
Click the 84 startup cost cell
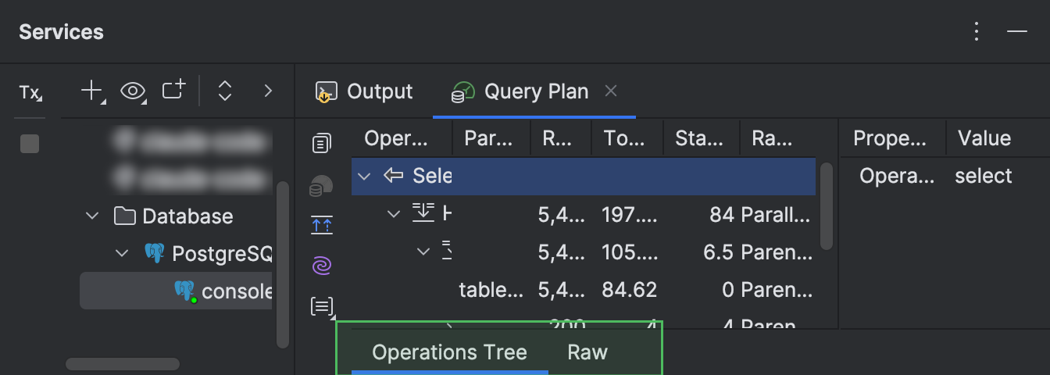click(723, 214)
